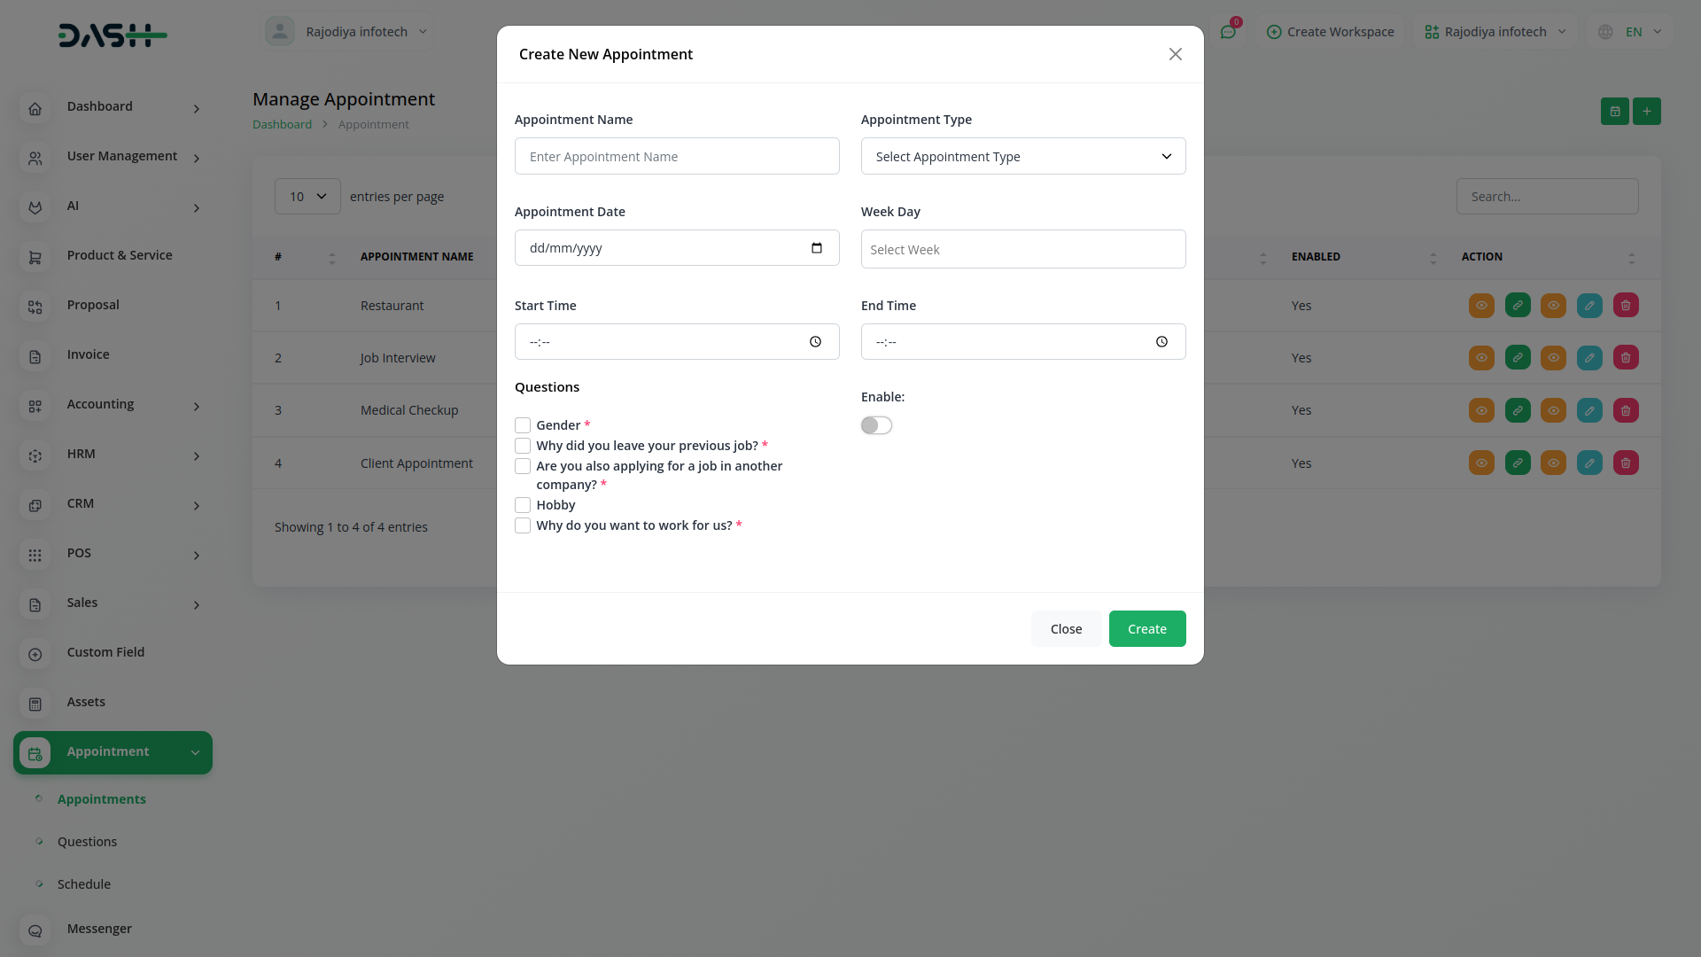Click the calendar icon in Appointment Date

pyautogui.click(x=816, y=248)
